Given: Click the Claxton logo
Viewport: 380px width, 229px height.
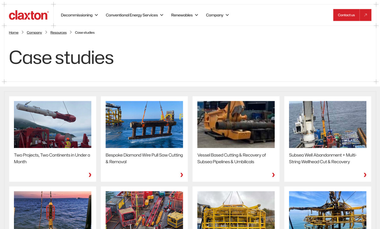Looking at the screenshot, I should [29, 15].
